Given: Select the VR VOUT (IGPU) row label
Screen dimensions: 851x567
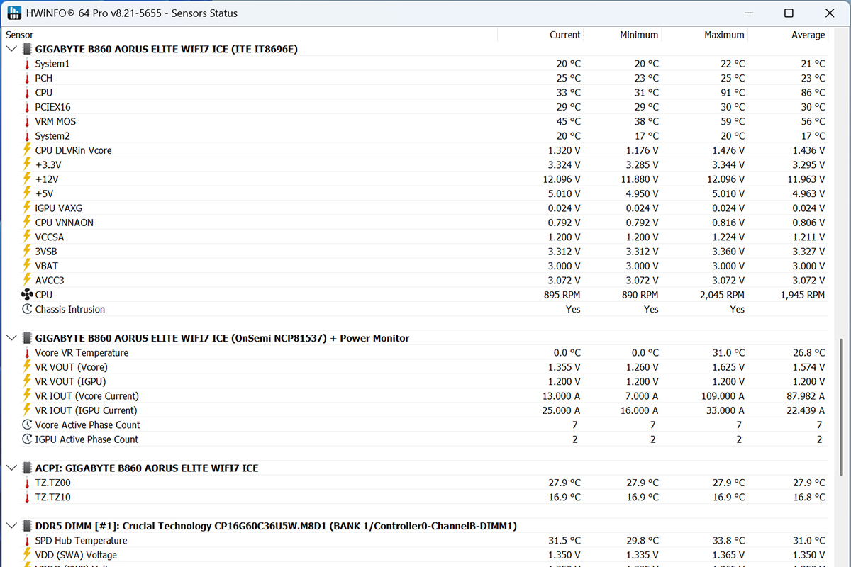Looking at the screenshot, I should pyautogui.click(x=70, y=382).
